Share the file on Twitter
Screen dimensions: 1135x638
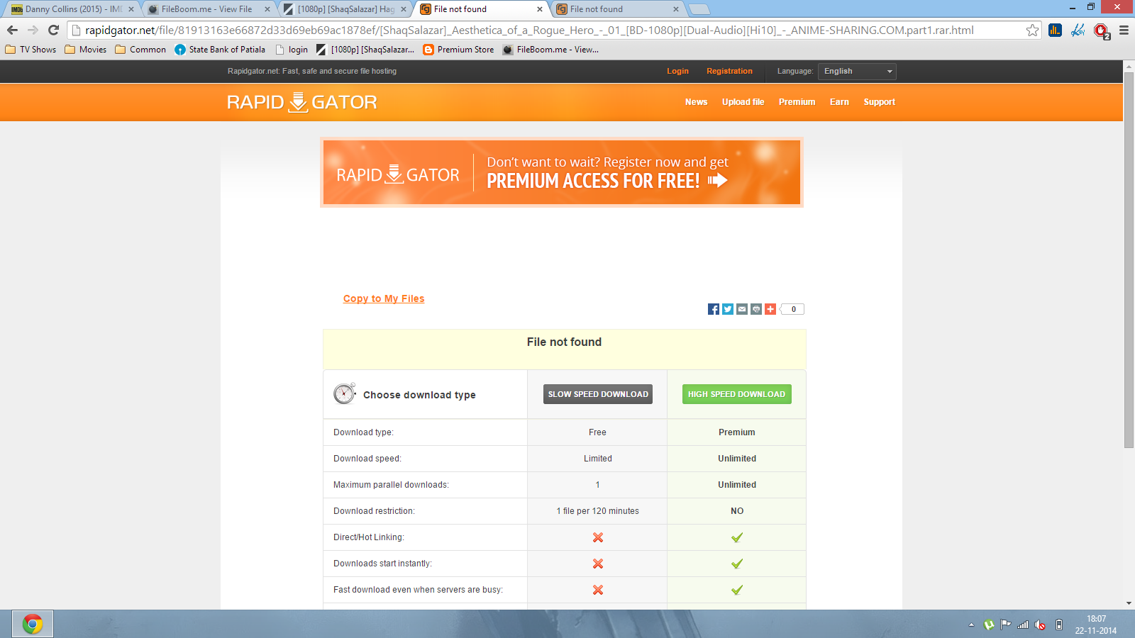pyautogui.click(x=728, y=309)
